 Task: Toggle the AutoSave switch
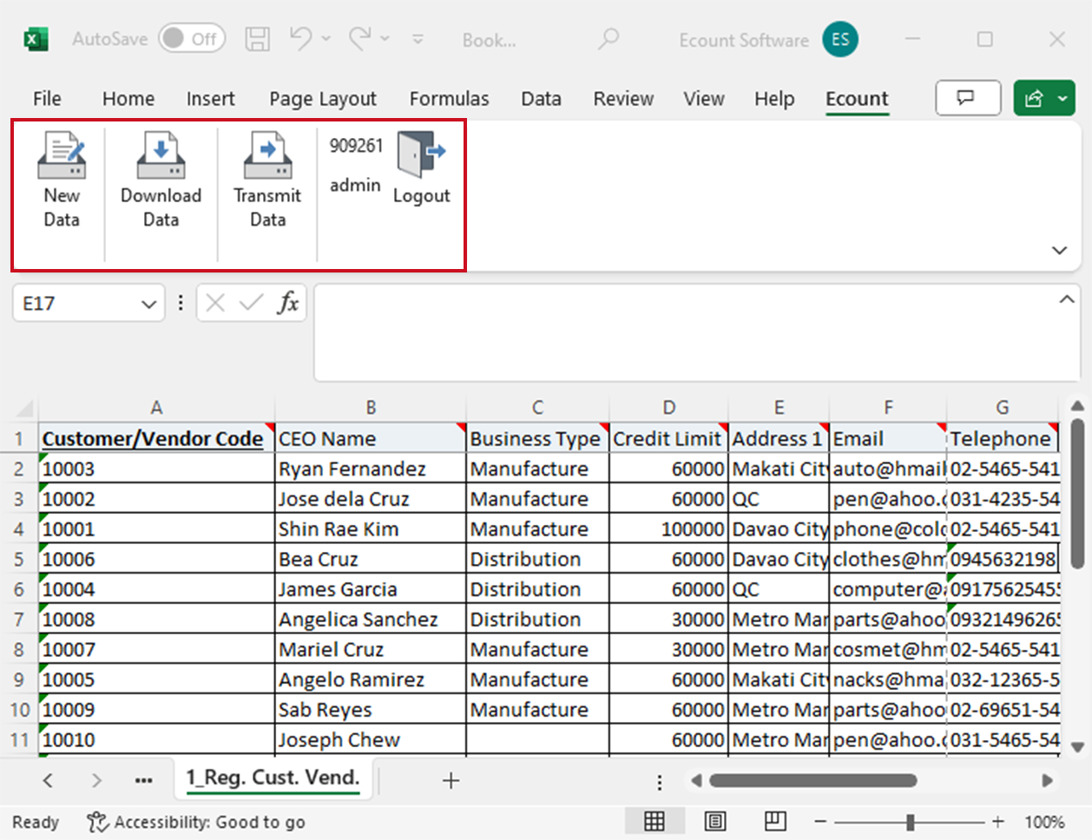pyautogui.click(x=192, y=39)
